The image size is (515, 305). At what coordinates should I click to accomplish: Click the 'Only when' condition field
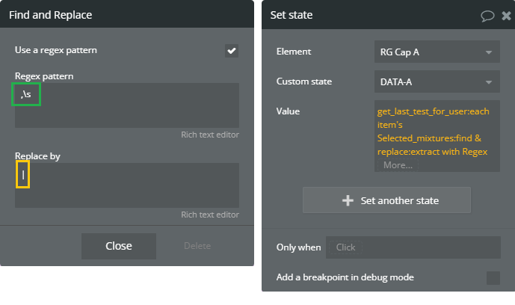click(x=413, y=247)
